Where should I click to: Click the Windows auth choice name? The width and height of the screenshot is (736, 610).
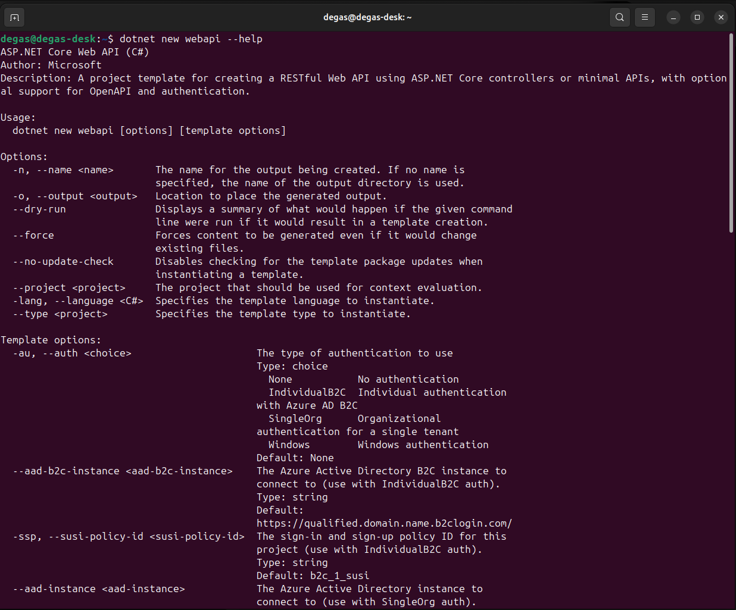(x=289, y=445)
